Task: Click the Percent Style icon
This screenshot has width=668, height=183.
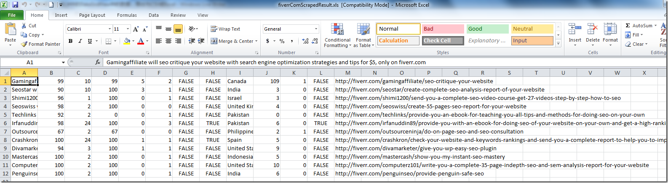Action: tap(282, 41)
